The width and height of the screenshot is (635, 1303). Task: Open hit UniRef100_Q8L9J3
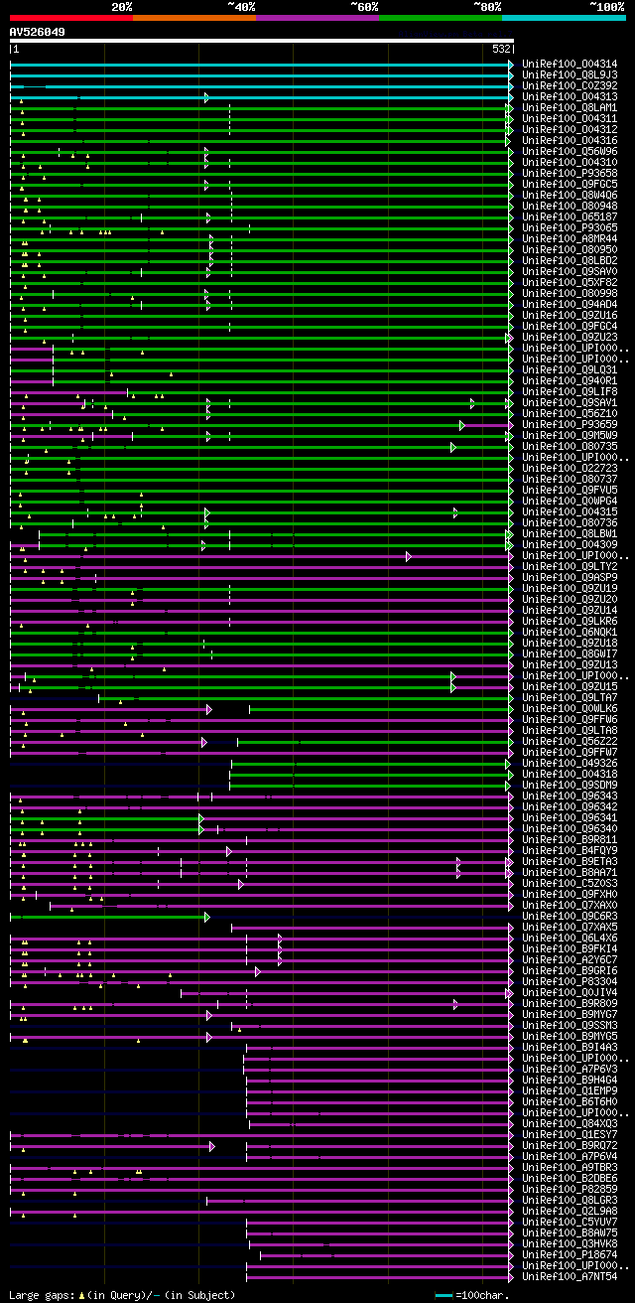[x=570, y=75]
